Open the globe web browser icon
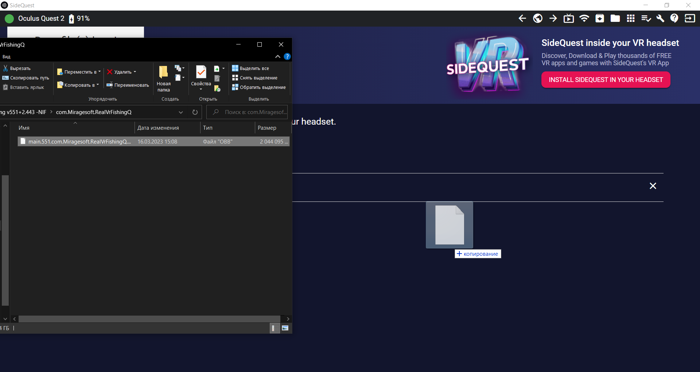 [x=538, y=19]
